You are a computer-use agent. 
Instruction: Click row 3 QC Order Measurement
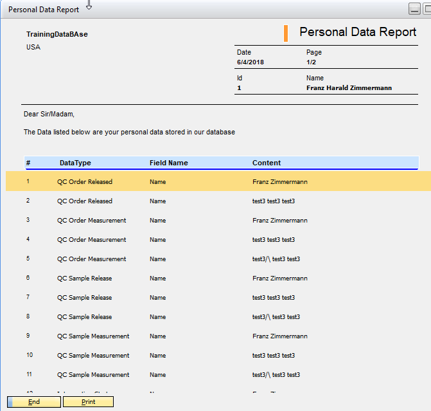point(91,221)
